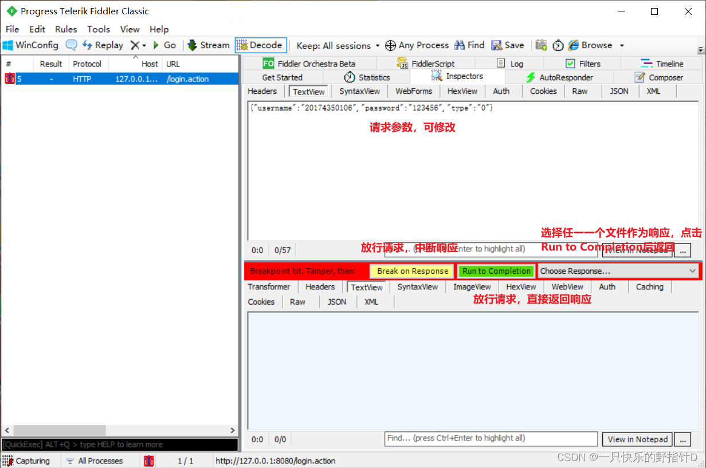This screenshot has height=468, width=706.
Task: Click the red breakpoint indicator in status bar
Action: 148,461
